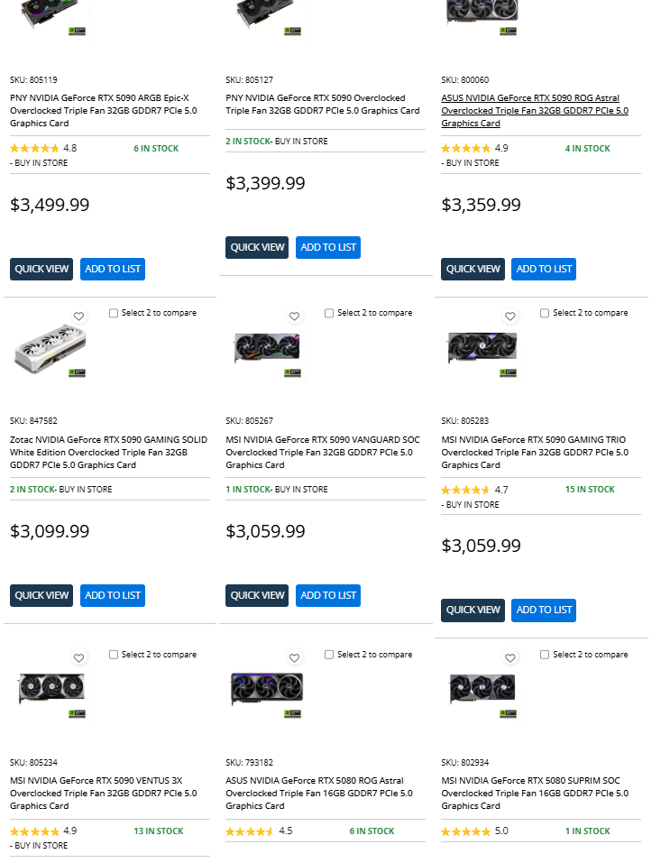Click Quick View for PNY Overclocked $3,399.99 card
This screenshot has width=661, height=863.
pyautogui.click(x=257, y=247)
